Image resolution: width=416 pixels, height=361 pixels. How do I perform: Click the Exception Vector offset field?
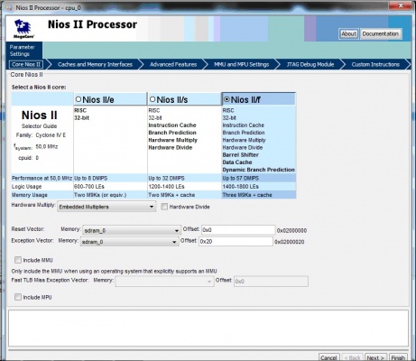236,241
